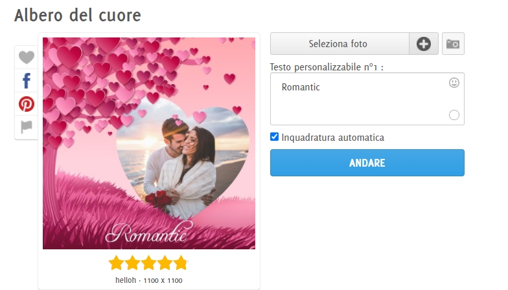Select the third rating star
The width and height of the screenshot is (508, 290).
(148, 263)
